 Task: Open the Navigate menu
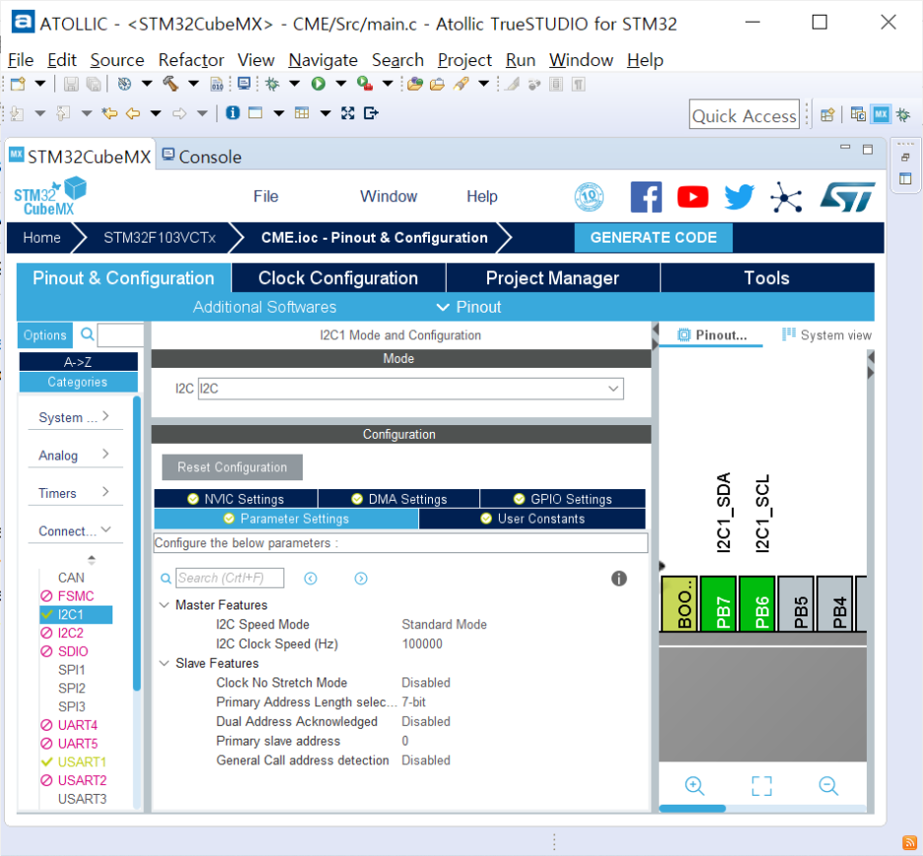323,60
